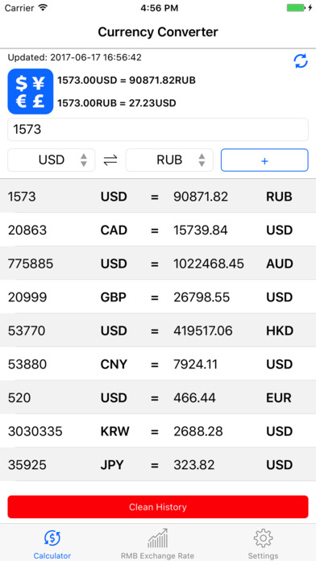Select the 35925 JPY history row
Viewport: 316px width, 561px height.
[158, 465]
